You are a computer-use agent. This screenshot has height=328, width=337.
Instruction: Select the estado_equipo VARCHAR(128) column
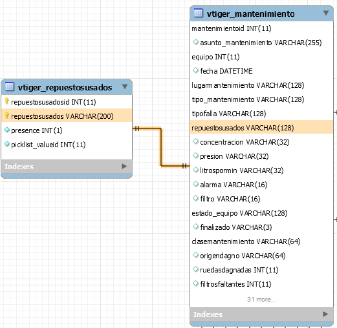[261, 213]
